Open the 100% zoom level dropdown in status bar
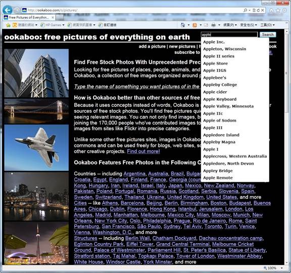 [x=282, y=268]
